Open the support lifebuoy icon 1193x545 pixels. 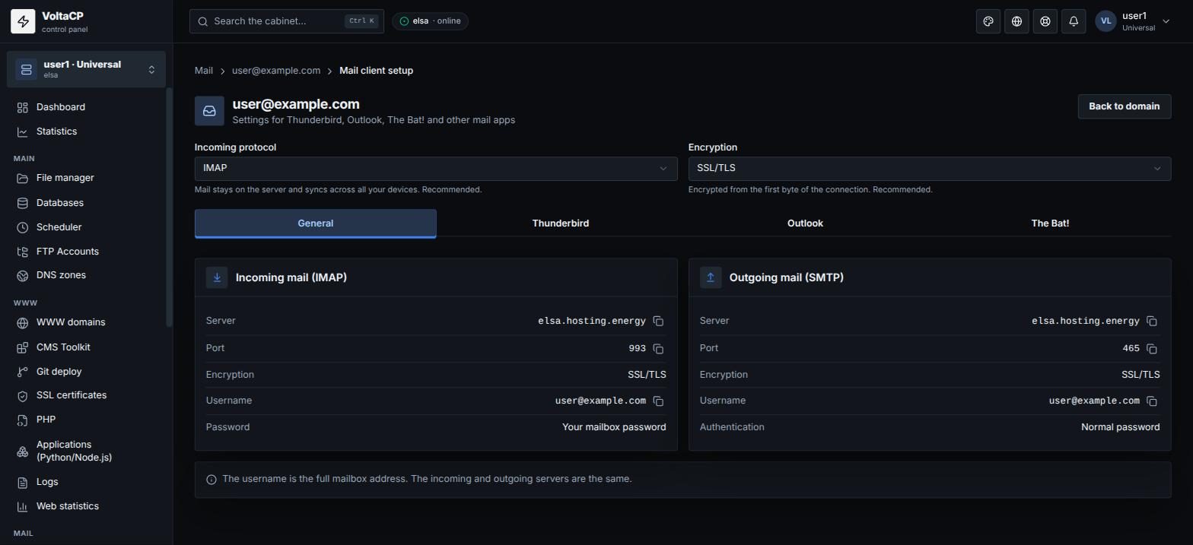[1045, 21]
